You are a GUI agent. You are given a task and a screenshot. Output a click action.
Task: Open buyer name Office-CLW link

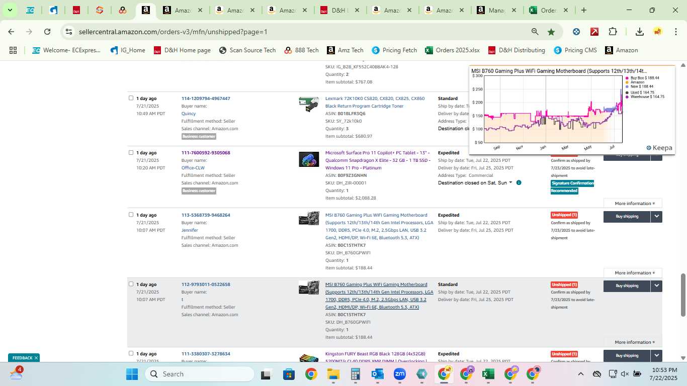(x=193, y=168)
